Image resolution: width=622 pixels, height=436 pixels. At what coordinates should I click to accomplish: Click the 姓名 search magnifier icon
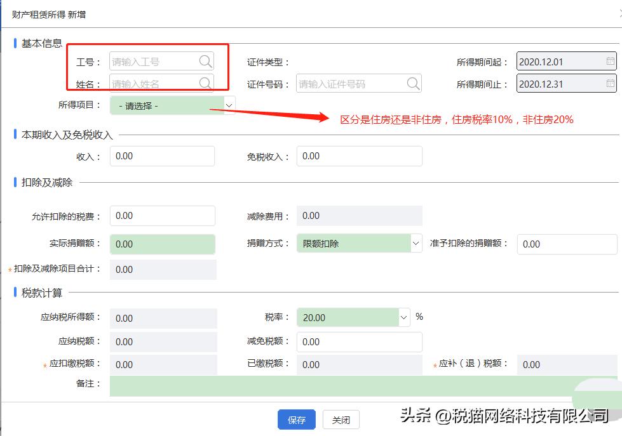(205, 83)
